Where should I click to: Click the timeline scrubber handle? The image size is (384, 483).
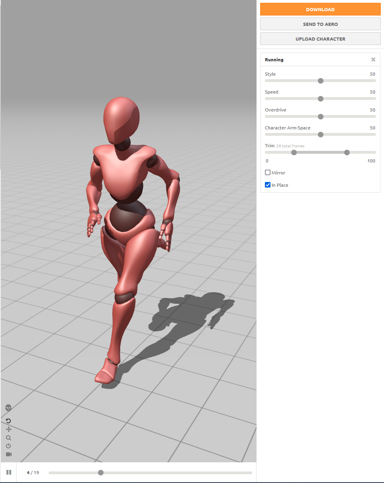tap(101, 472)
